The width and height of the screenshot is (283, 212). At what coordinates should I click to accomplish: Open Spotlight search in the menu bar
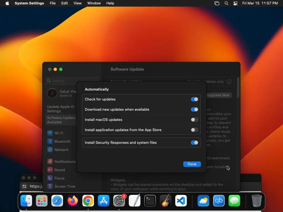pos(226,3)
